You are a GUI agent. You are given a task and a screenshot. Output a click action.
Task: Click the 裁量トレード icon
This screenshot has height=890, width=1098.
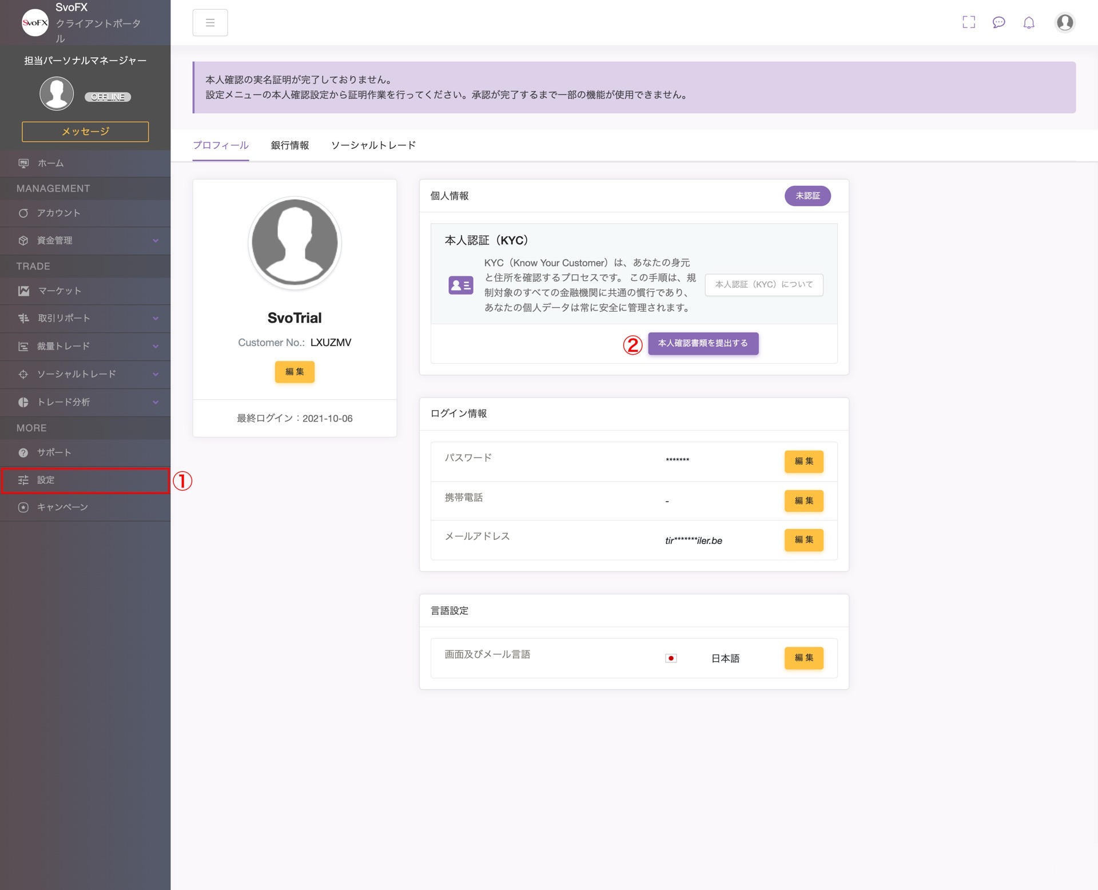click(23, 347)
